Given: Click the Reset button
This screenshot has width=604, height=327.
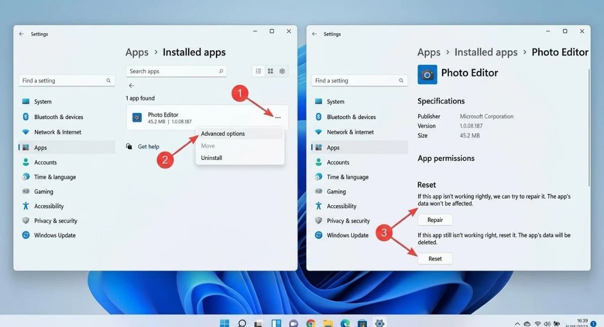Looking at the screenshot, I should 435,259.
